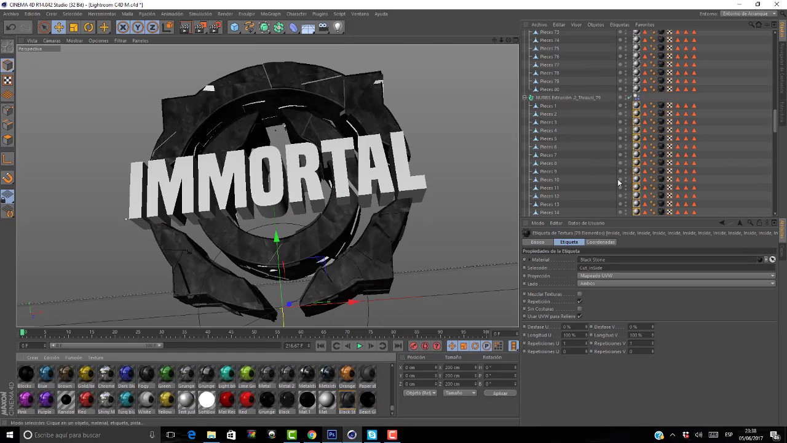Viewport: 787px width, 443px height.
Task: Add a Light object
Action: coord(338,27)
